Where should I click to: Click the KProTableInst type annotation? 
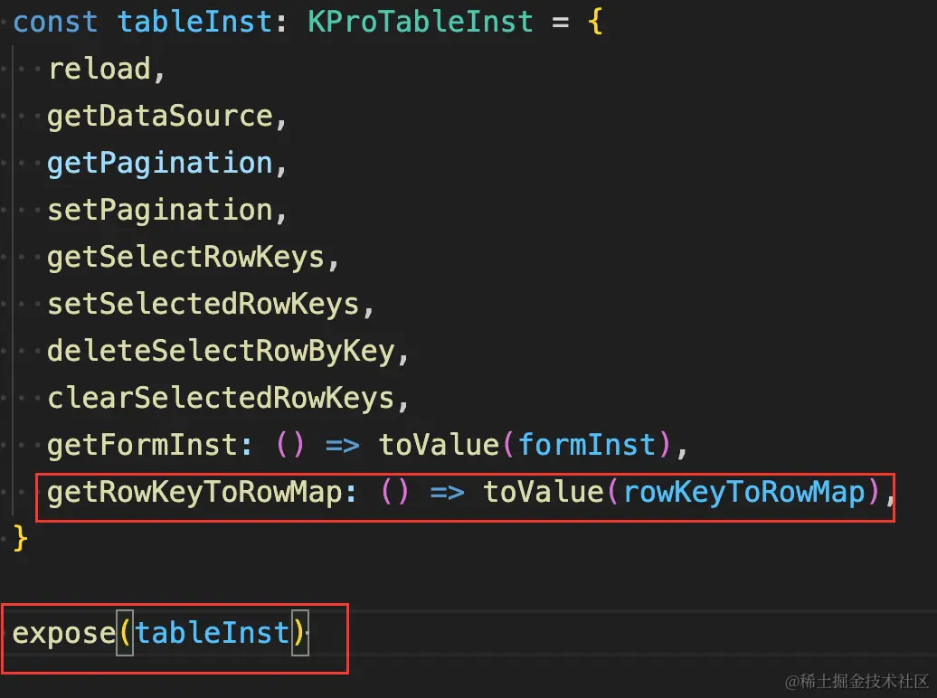point(420,22)
